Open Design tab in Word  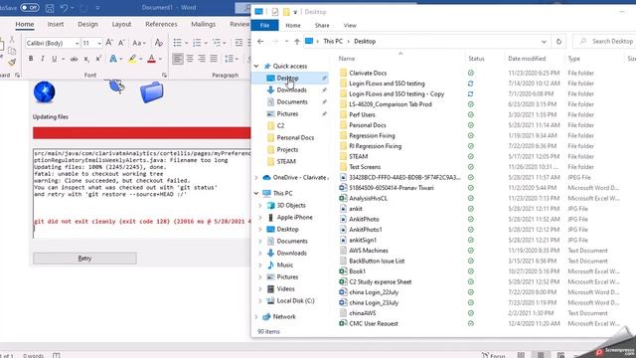tap(87, 24)
